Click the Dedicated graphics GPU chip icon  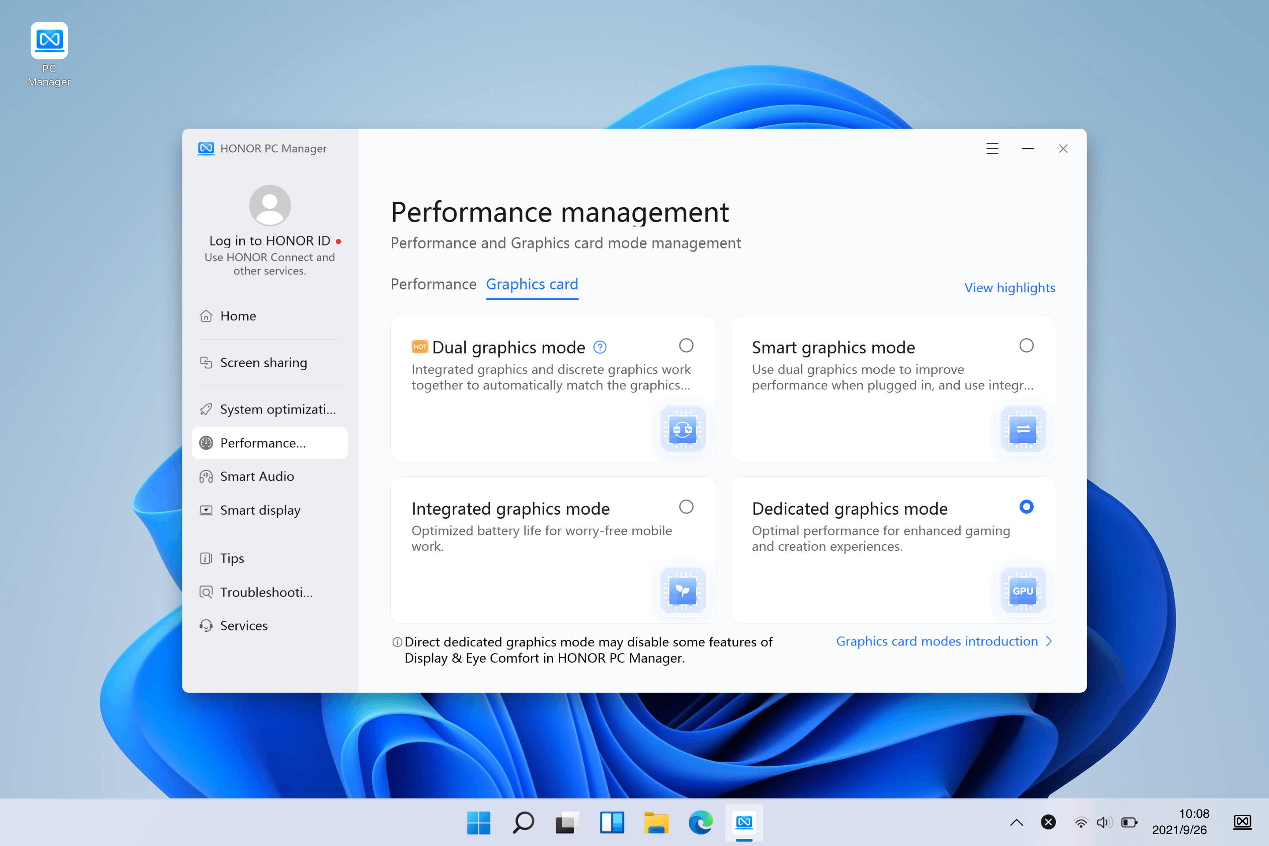(x=1023, y=591)
